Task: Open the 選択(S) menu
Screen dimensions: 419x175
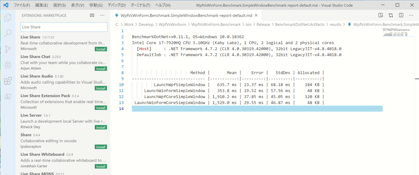Action: [x=59, y=5]
